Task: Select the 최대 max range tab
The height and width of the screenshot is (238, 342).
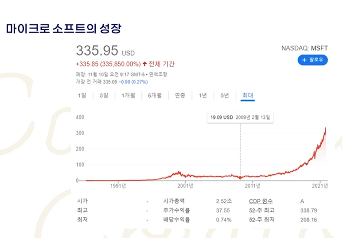Action: coord(248,95)
